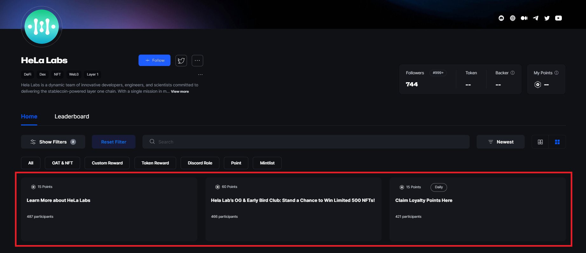Open the Home tab
Viewport: 586px width, 253px height.
pyautogui.click(x=29, y=117)
